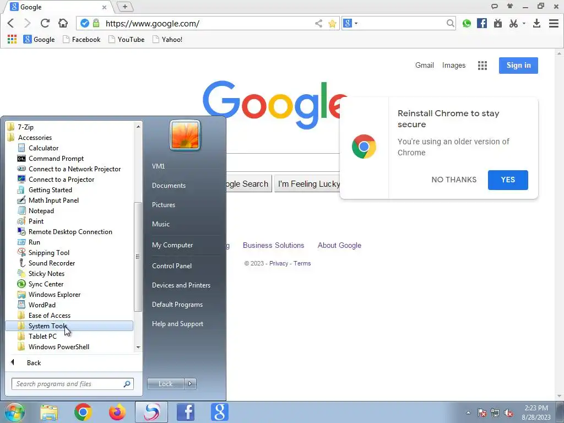Click the Gmail link
This screenshot has width=564, height=423.
click(x=425, y=65)
